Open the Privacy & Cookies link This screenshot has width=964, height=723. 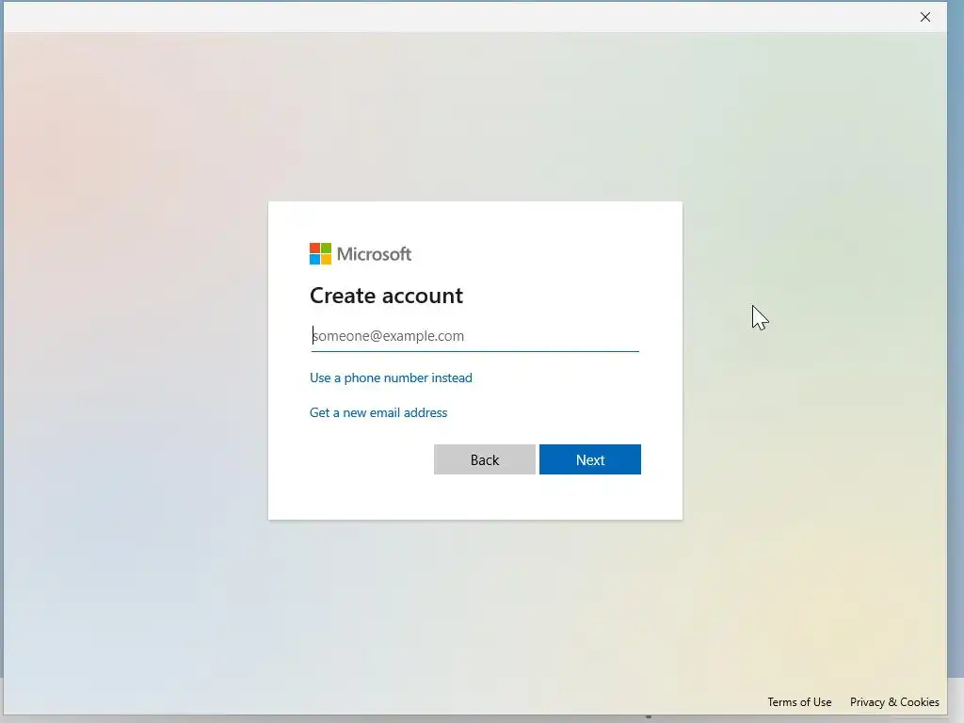click(x=894, y=702)
